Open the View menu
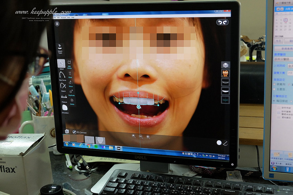 pos(68,18)
